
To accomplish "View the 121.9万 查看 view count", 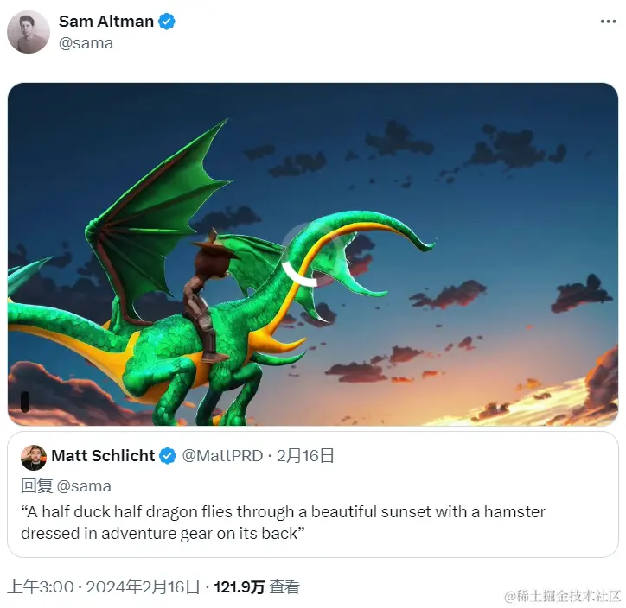I will (x=257, y=587).
